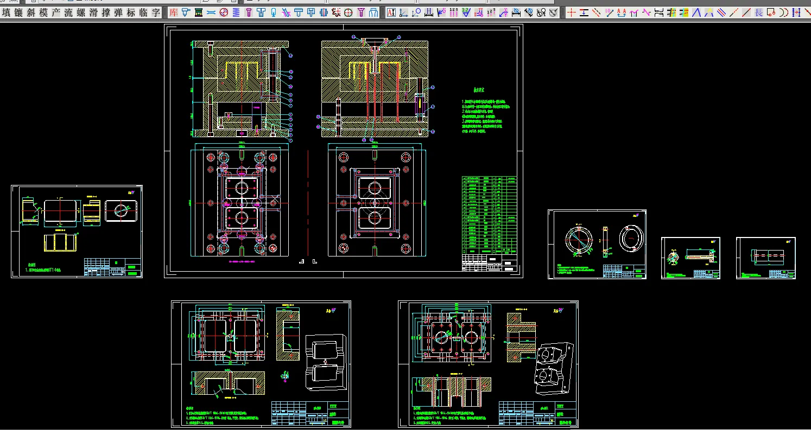811x430 pixels.
Task: Click the 字 (text) toolbar button
Action: click(156, 12)
